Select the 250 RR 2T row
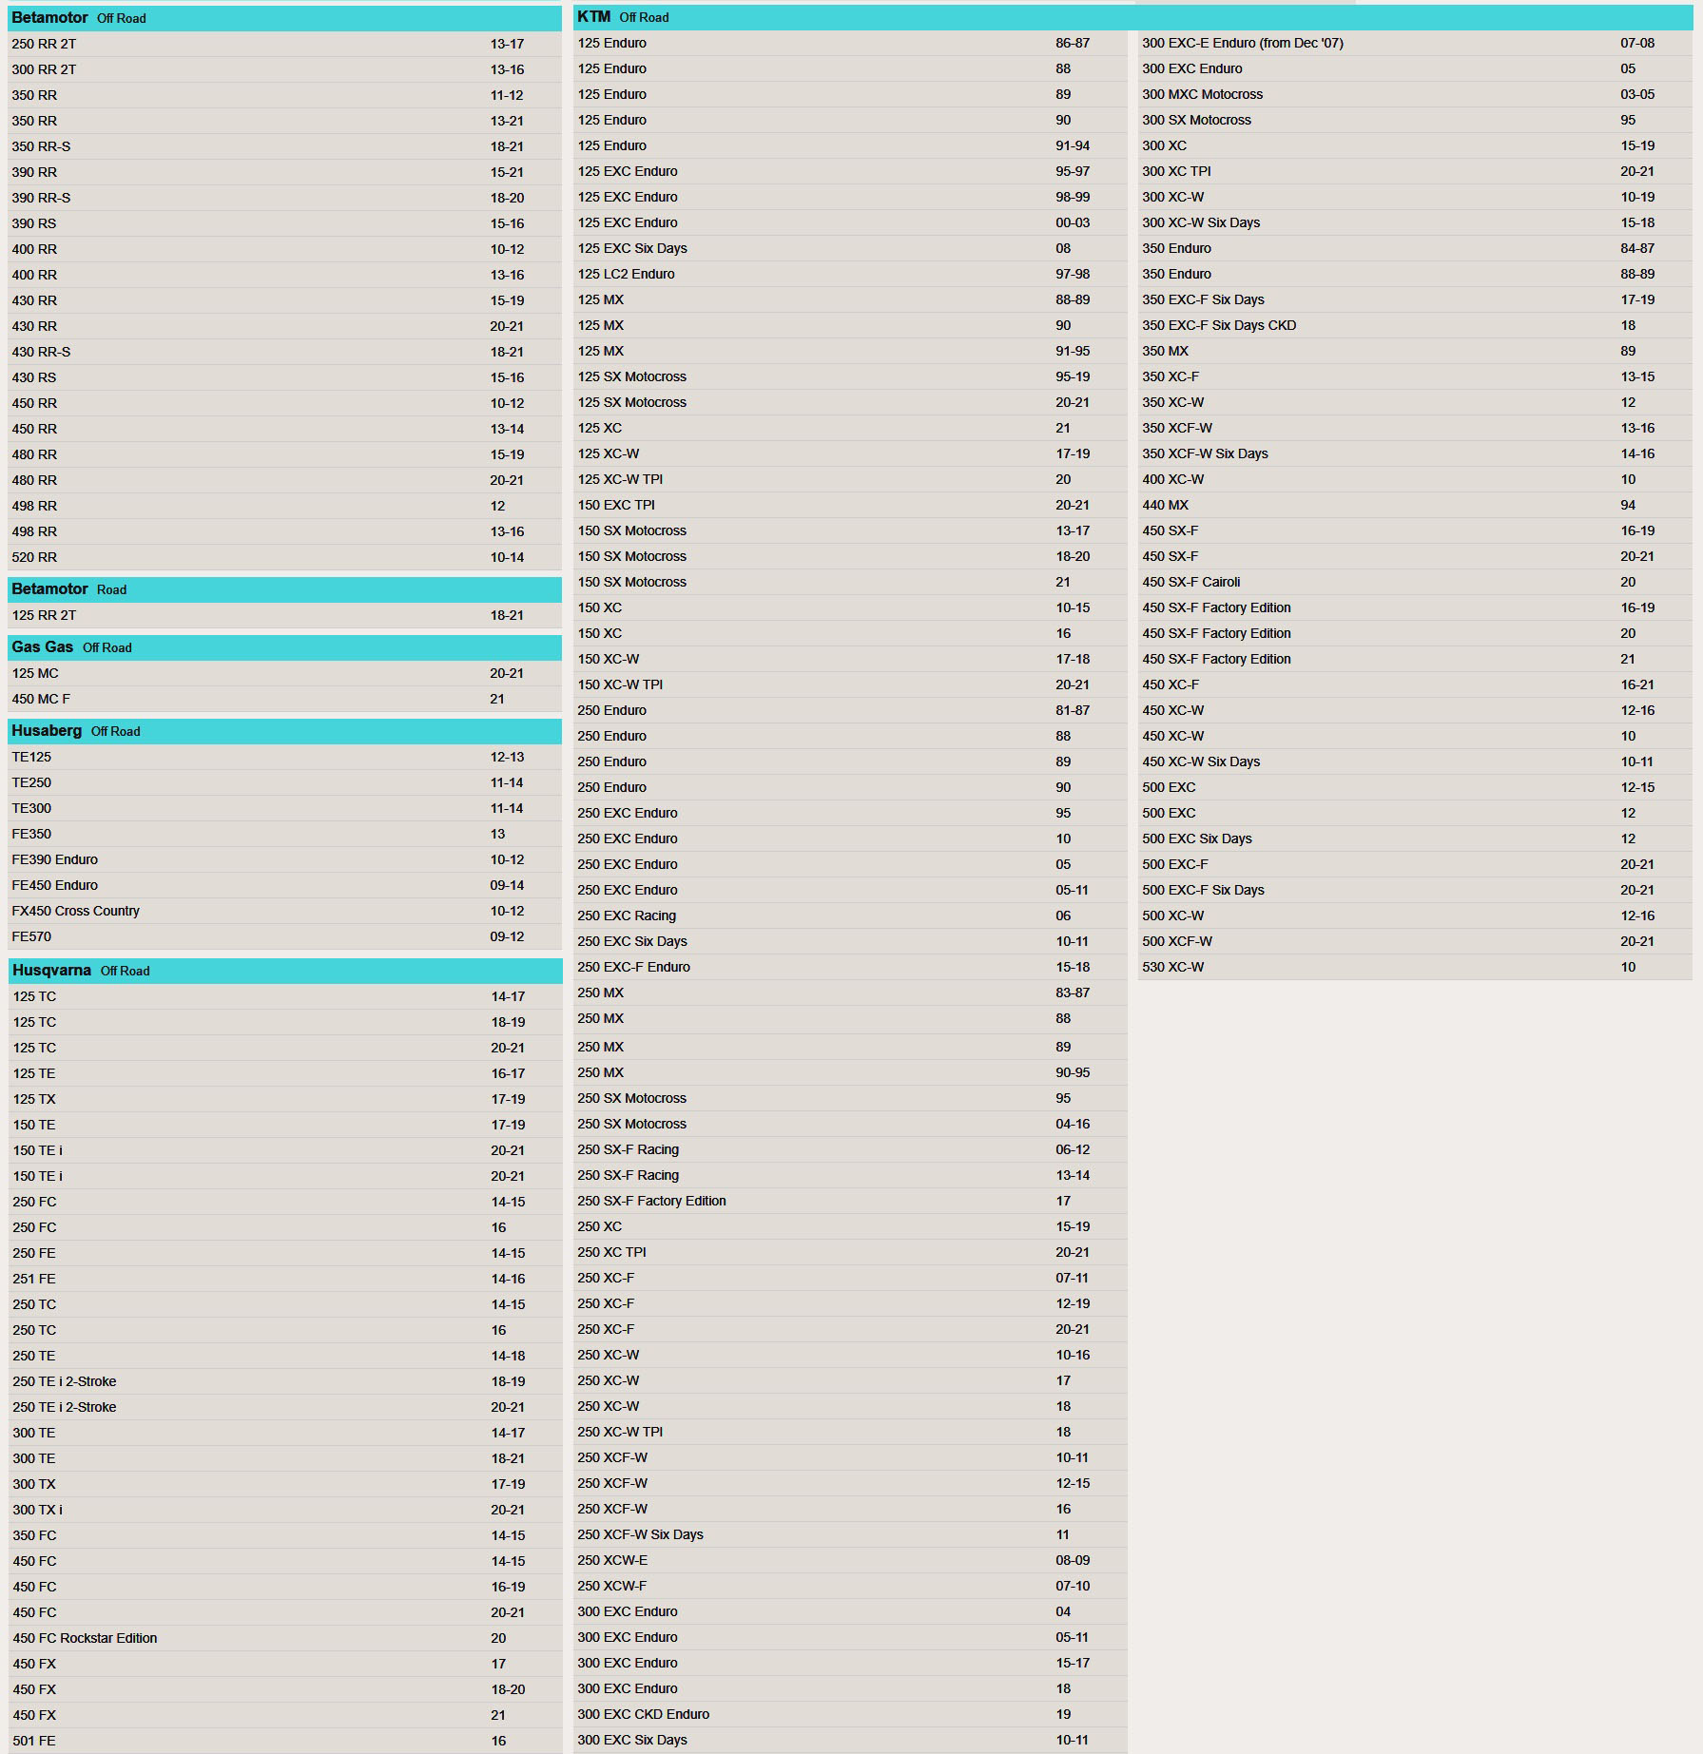The image size is (1703, 1754). tap(284, 44)
